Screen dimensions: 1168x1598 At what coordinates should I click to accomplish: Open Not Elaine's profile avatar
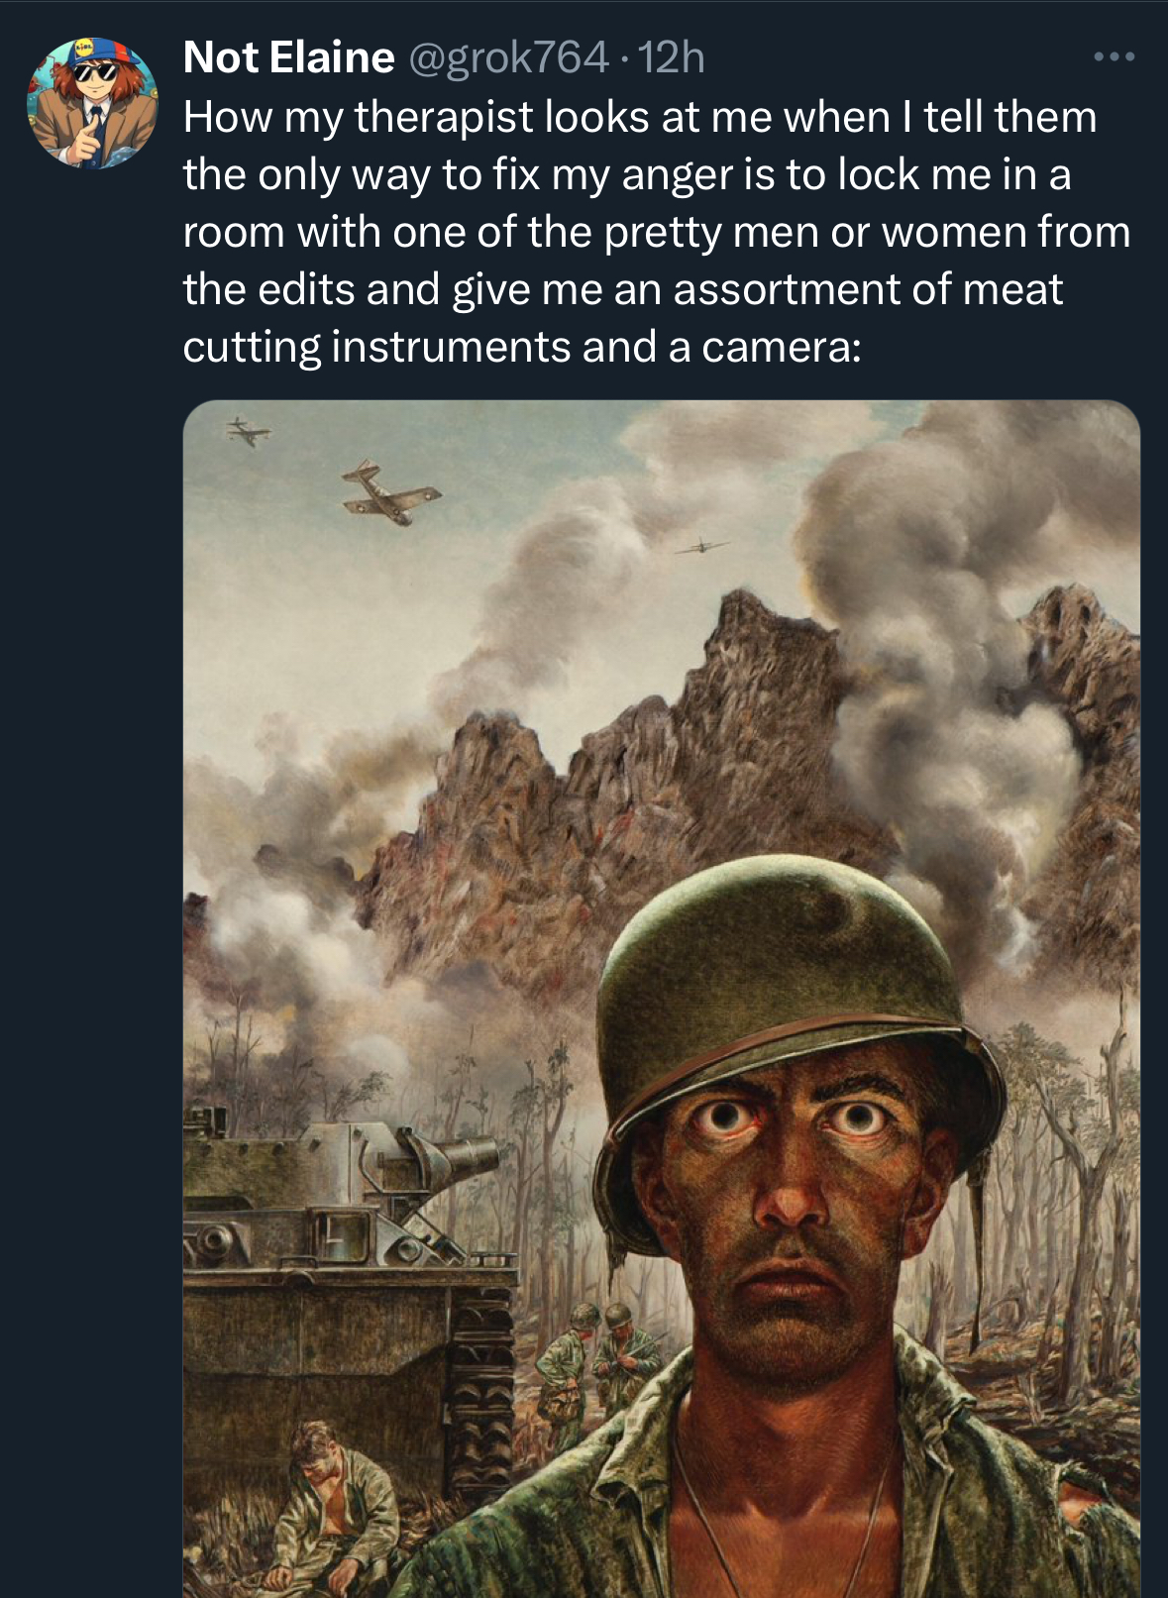pyautogui.click(x=91, y=103)
